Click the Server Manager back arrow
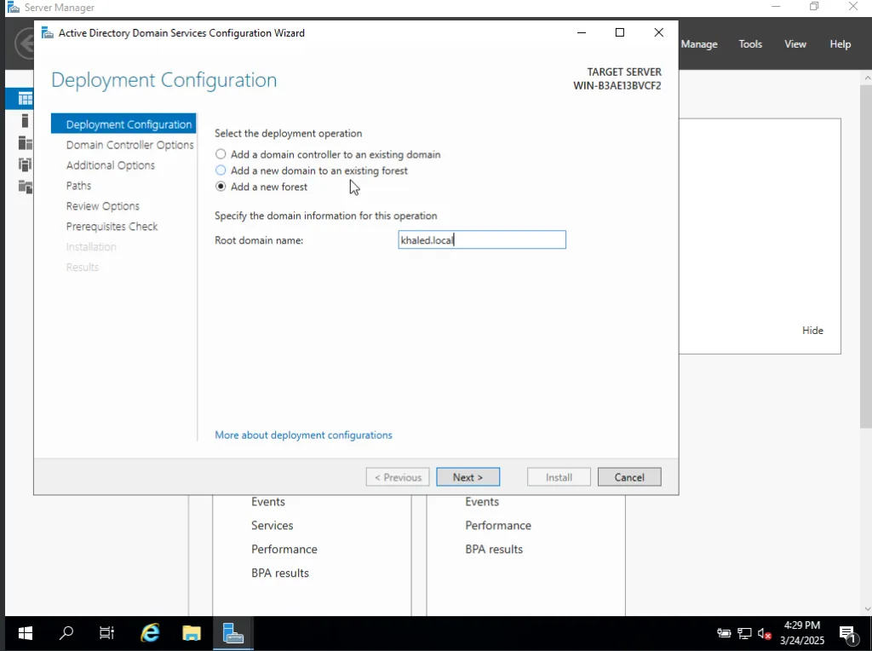This screenshot has width=872, height=651. [25, 43]
